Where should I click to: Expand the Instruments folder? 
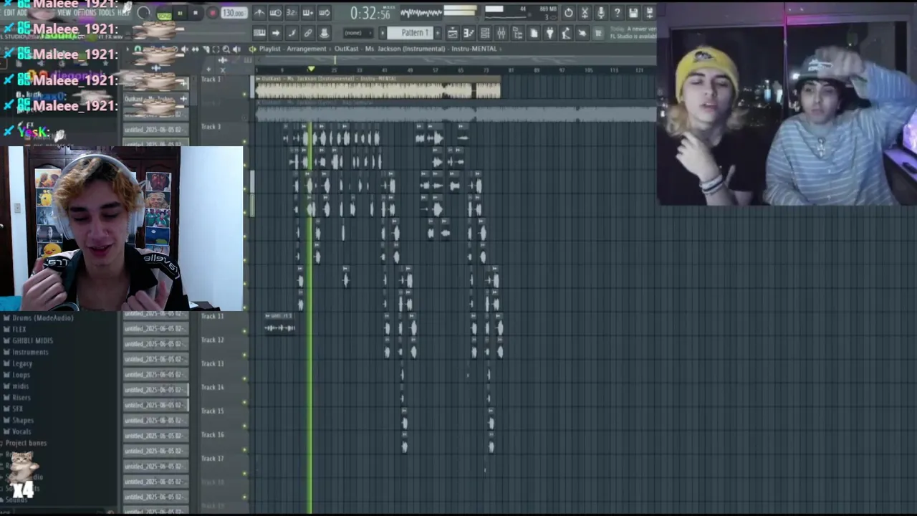(x=30, y=352)
